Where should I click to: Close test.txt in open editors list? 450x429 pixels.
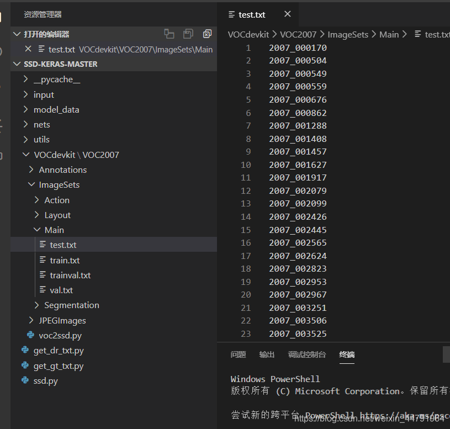(28, 49)
